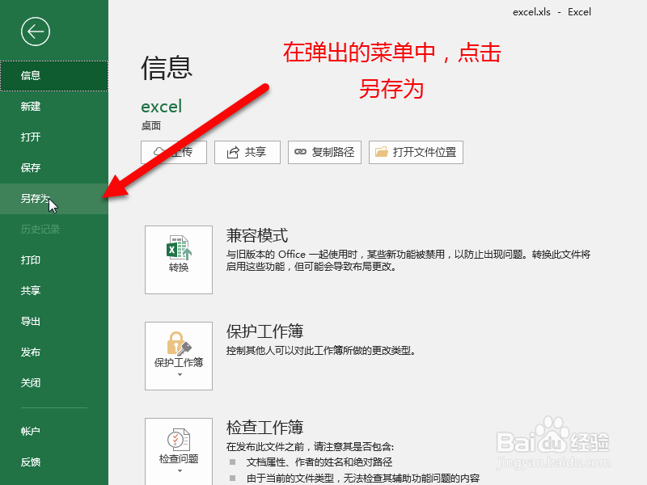Click the 检查工作簿 heading text

tap(264, 428)
